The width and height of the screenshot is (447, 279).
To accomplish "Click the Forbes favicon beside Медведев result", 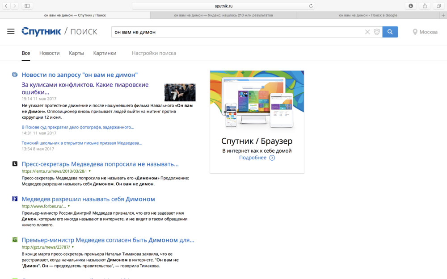I will [15, 199].
